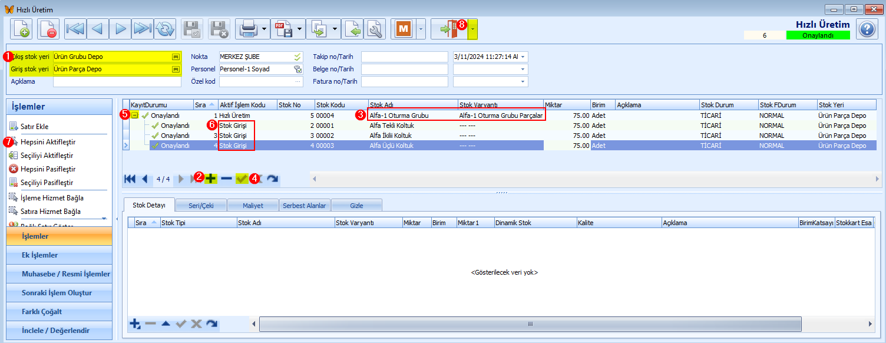Select the Gizle tab
Viewport: 886px width, 343px height.
(356, 205)
